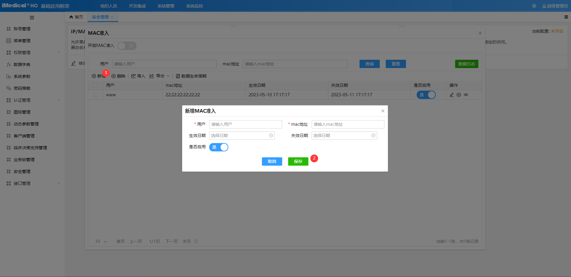Open the 数据生命周期 data lifecycle icon
The height and width of the screenshot is (277, 571).
(x=178, y=76)
